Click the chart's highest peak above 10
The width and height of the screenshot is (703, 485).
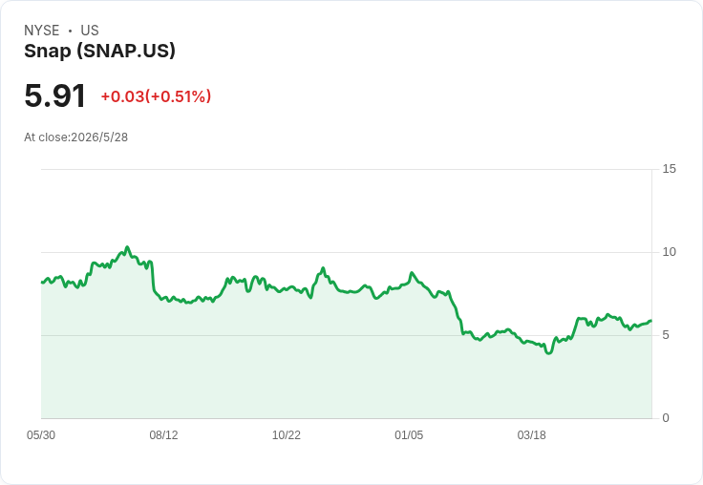point(127,247)
